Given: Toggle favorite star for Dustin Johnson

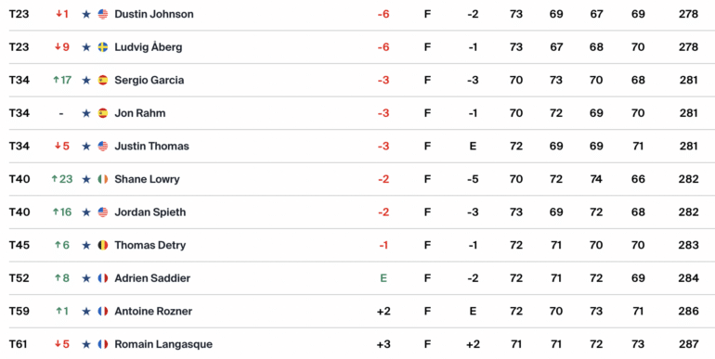Looking at the screenshot, I should 86,14.
